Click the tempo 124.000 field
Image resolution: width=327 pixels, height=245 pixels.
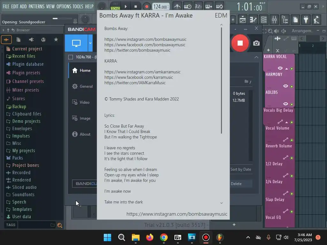point(160,7)
